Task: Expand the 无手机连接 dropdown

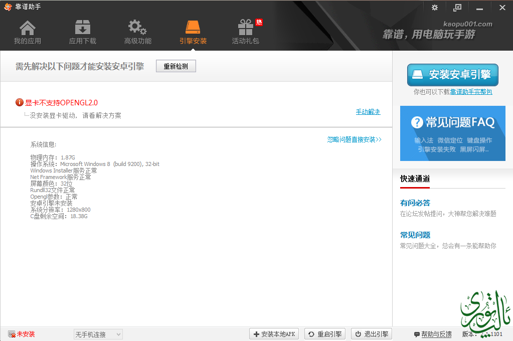Action: pos(98,334)
